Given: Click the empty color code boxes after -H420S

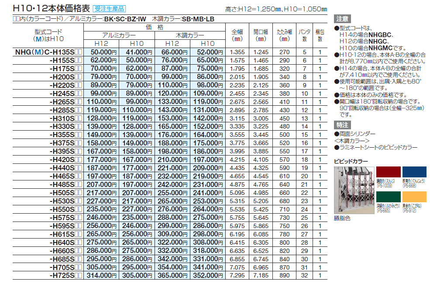Looking at the screenshot, I should click(79, 160).
